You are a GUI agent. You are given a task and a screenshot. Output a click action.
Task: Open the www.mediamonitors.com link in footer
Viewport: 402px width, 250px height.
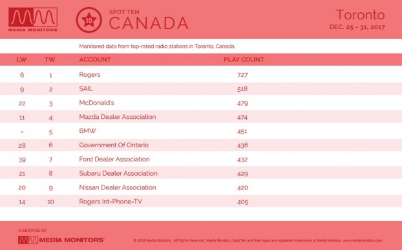[363, 240]
